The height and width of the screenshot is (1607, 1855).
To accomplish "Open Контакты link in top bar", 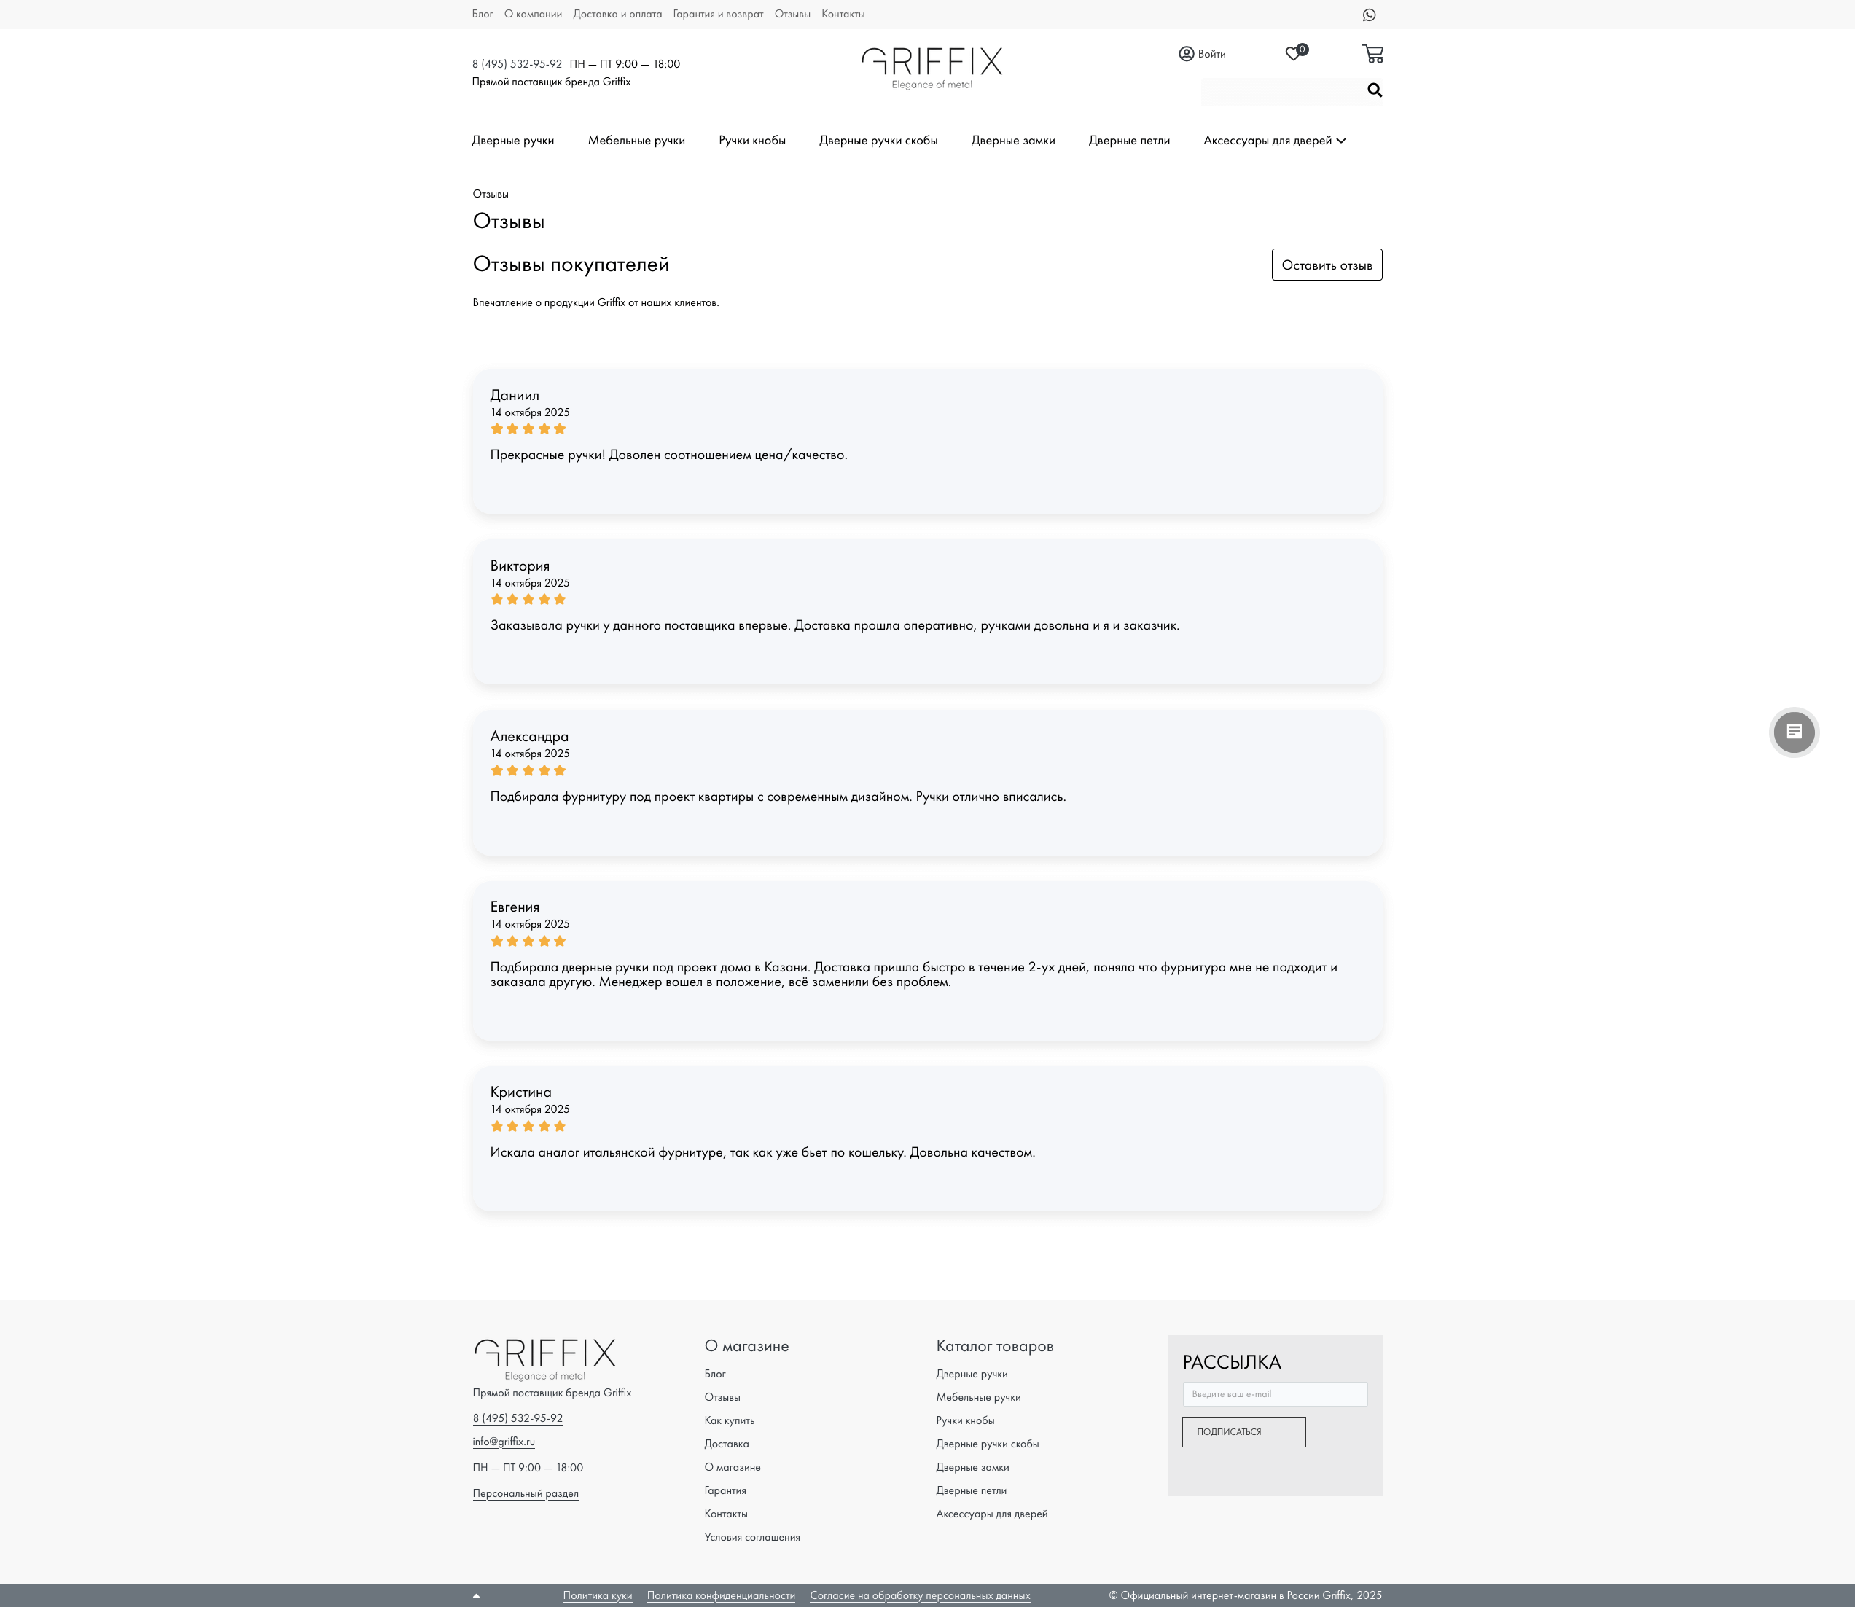I will (843, 15).
